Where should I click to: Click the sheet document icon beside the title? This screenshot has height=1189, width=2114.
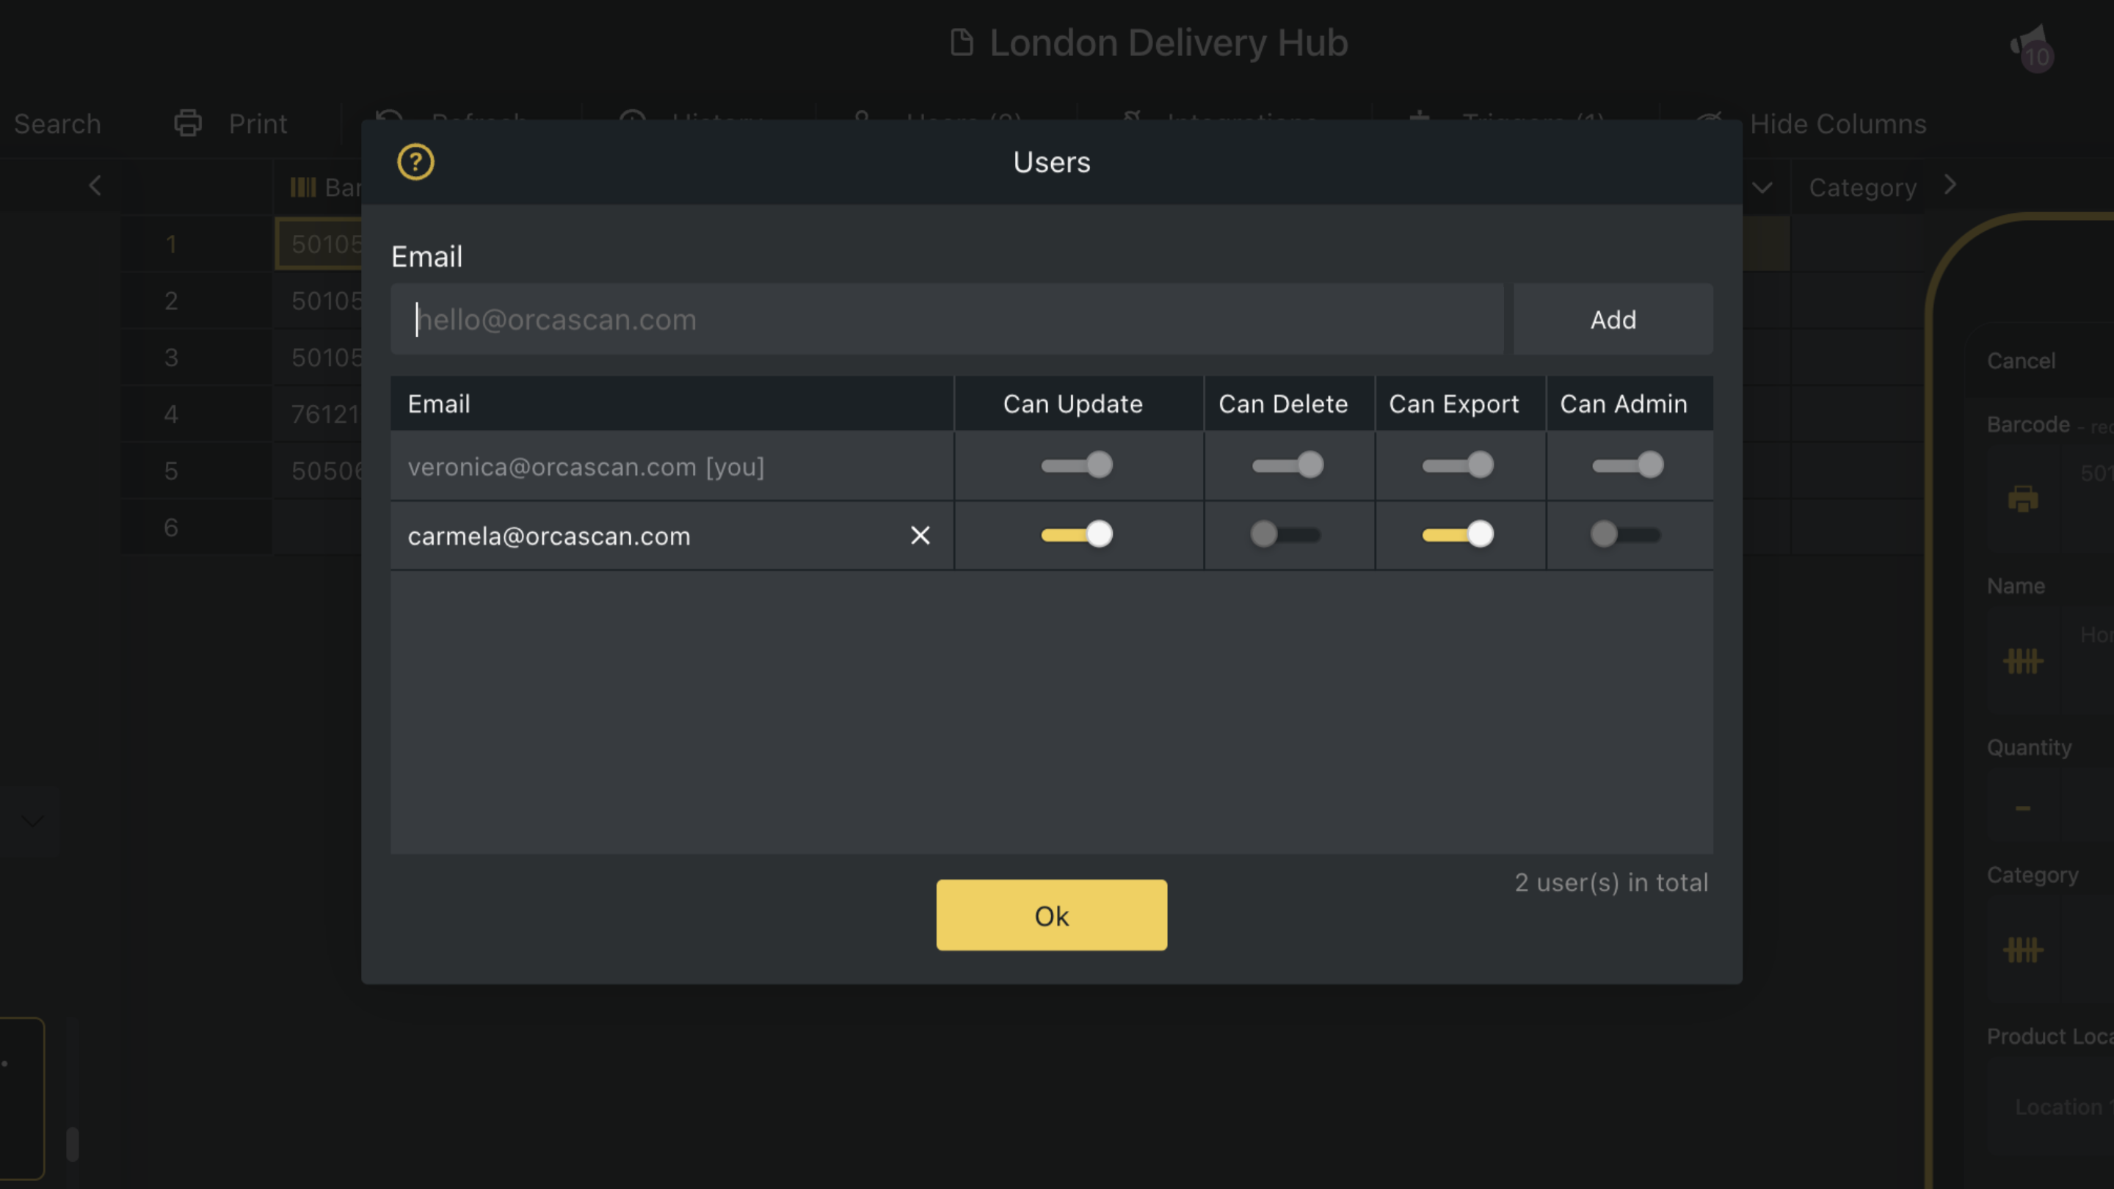961,43
